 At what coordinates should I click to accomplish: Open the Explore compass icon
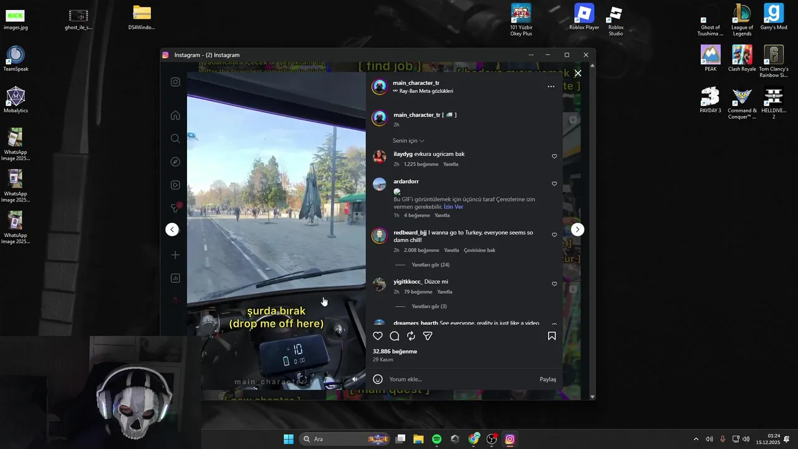tap(175, 162)
